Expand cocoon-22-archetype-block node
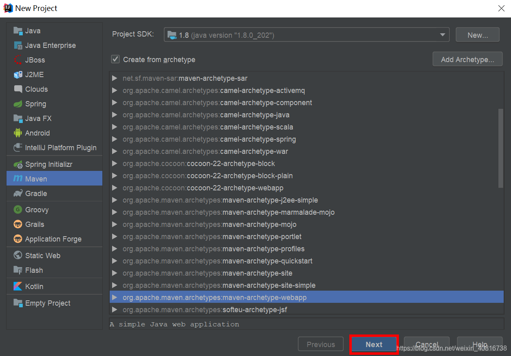This screenshot has width=511, height=356. click(x=115, y=164)
